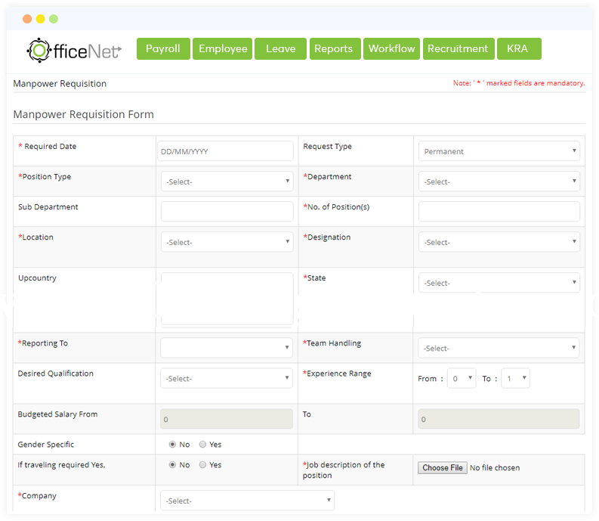Click the Upcountry text area
Image resolution: width=599 pixels, height=521 pixels.
(x=227, y=299)
